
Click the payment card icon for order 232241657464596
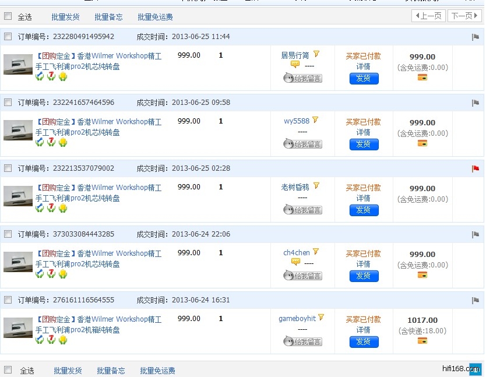click(x=422, y=143)
